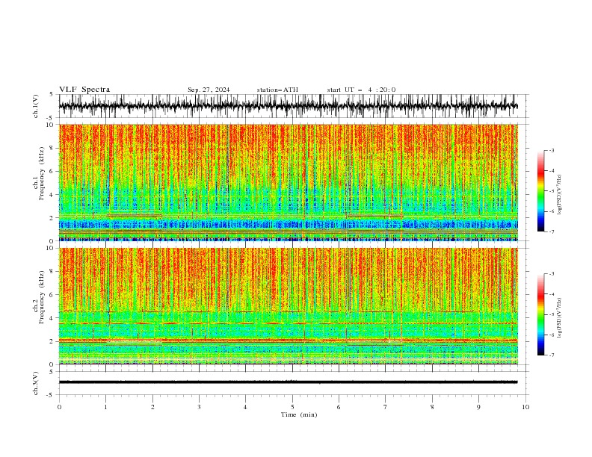Click time tick label '3' on x-axis
This screenshot has height=457, width=592.
pos(199,407)
